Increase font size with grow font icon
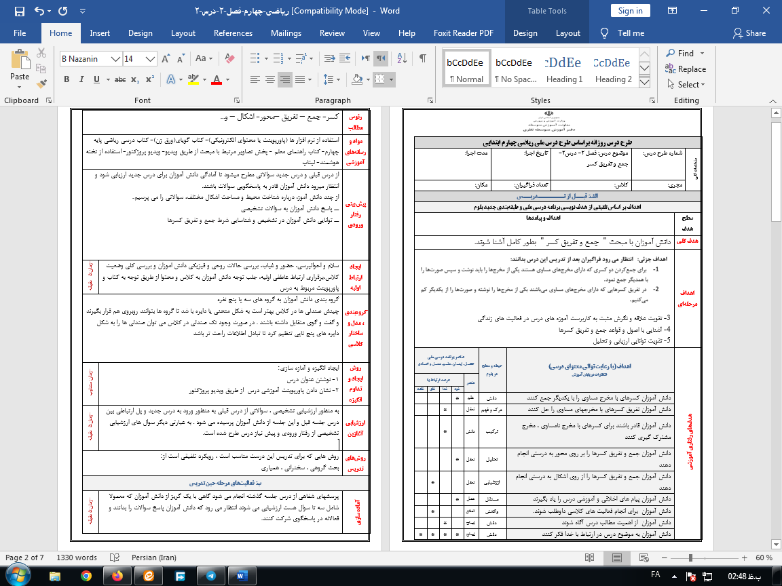Screen dimensions: 782x586 166,59
